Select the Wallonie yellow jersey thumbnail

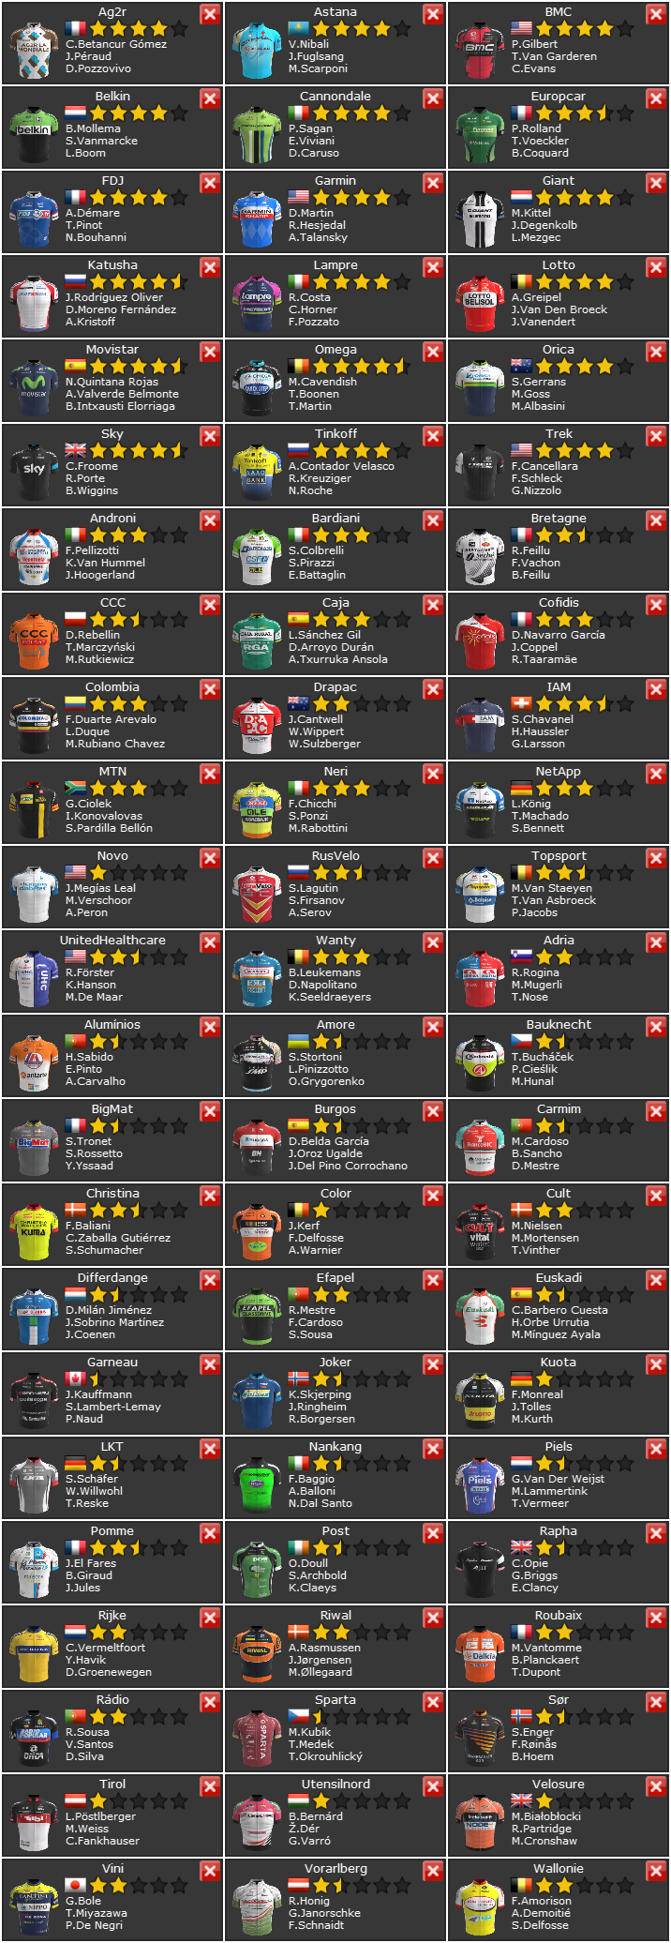(480, 1909)
